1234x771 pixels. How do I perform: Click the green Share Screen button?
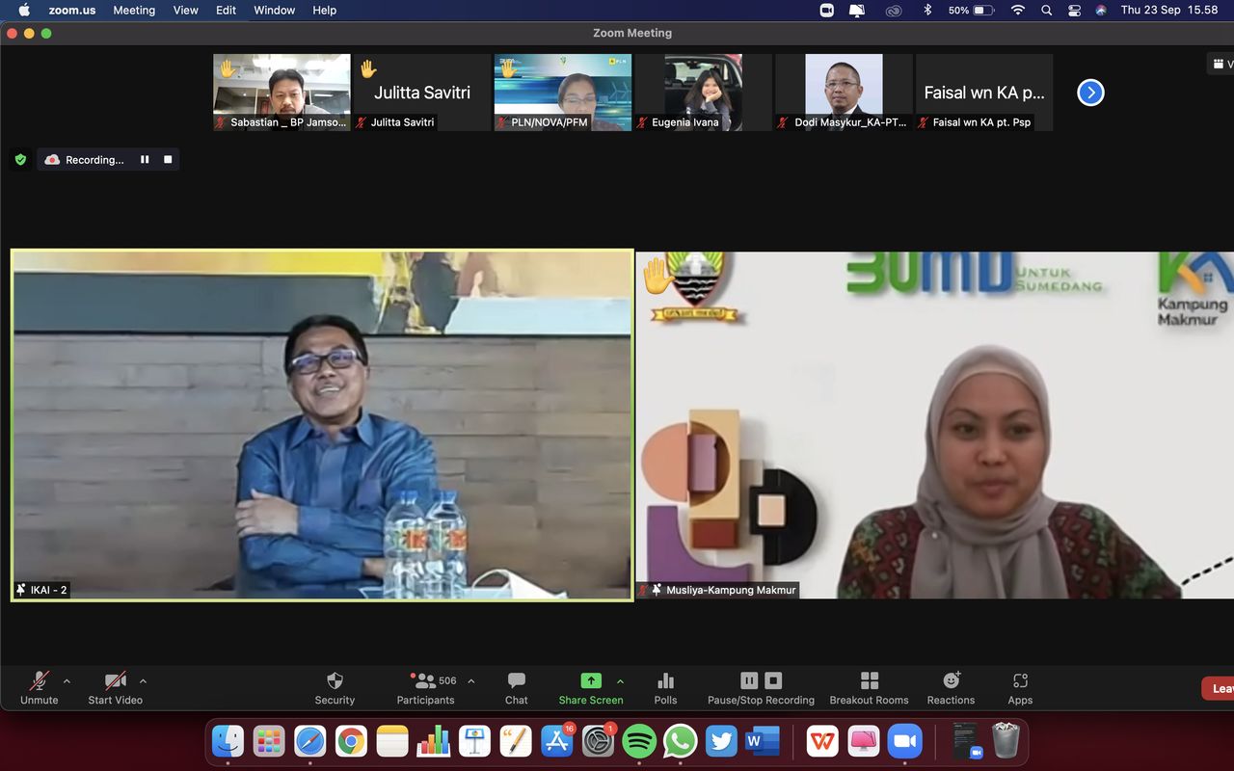pyautogui.click(x=591, y=688)
